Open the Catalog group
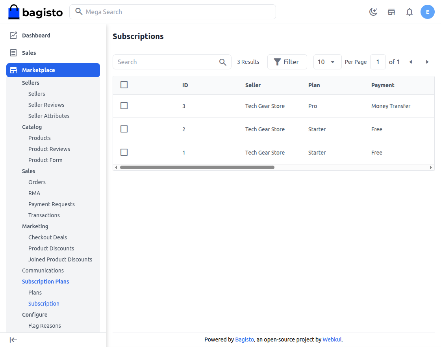Viewport: 441px width, 347px height. coord(32,127)
